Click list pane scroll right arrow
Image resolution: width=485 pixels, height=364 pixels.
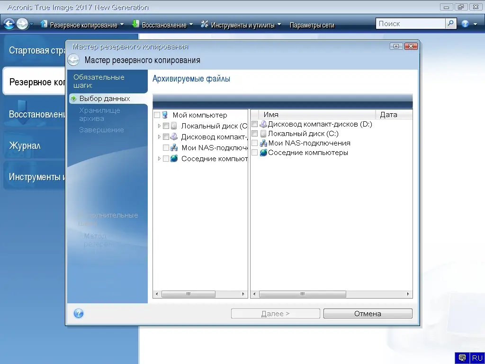[408, 294]
